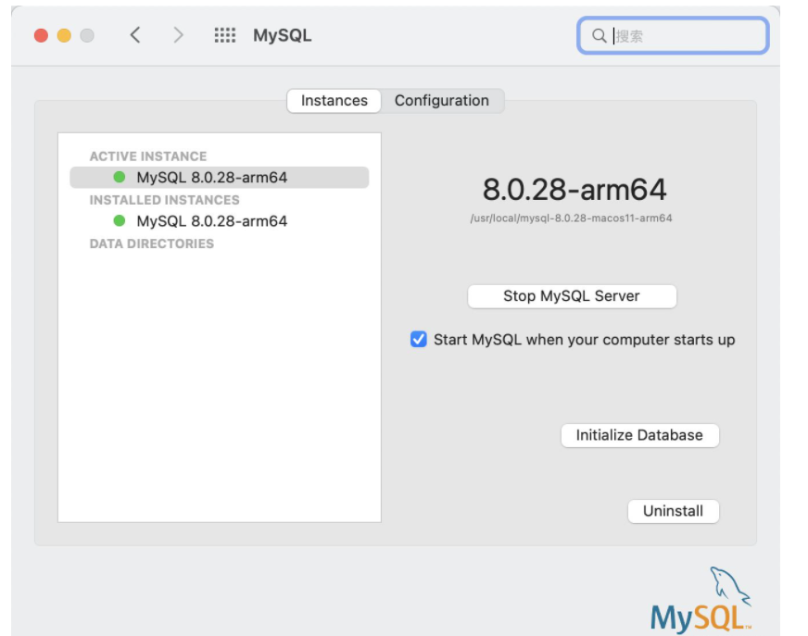
Task: Go back with the left chevron arrow
Action: tap(135, 35)
